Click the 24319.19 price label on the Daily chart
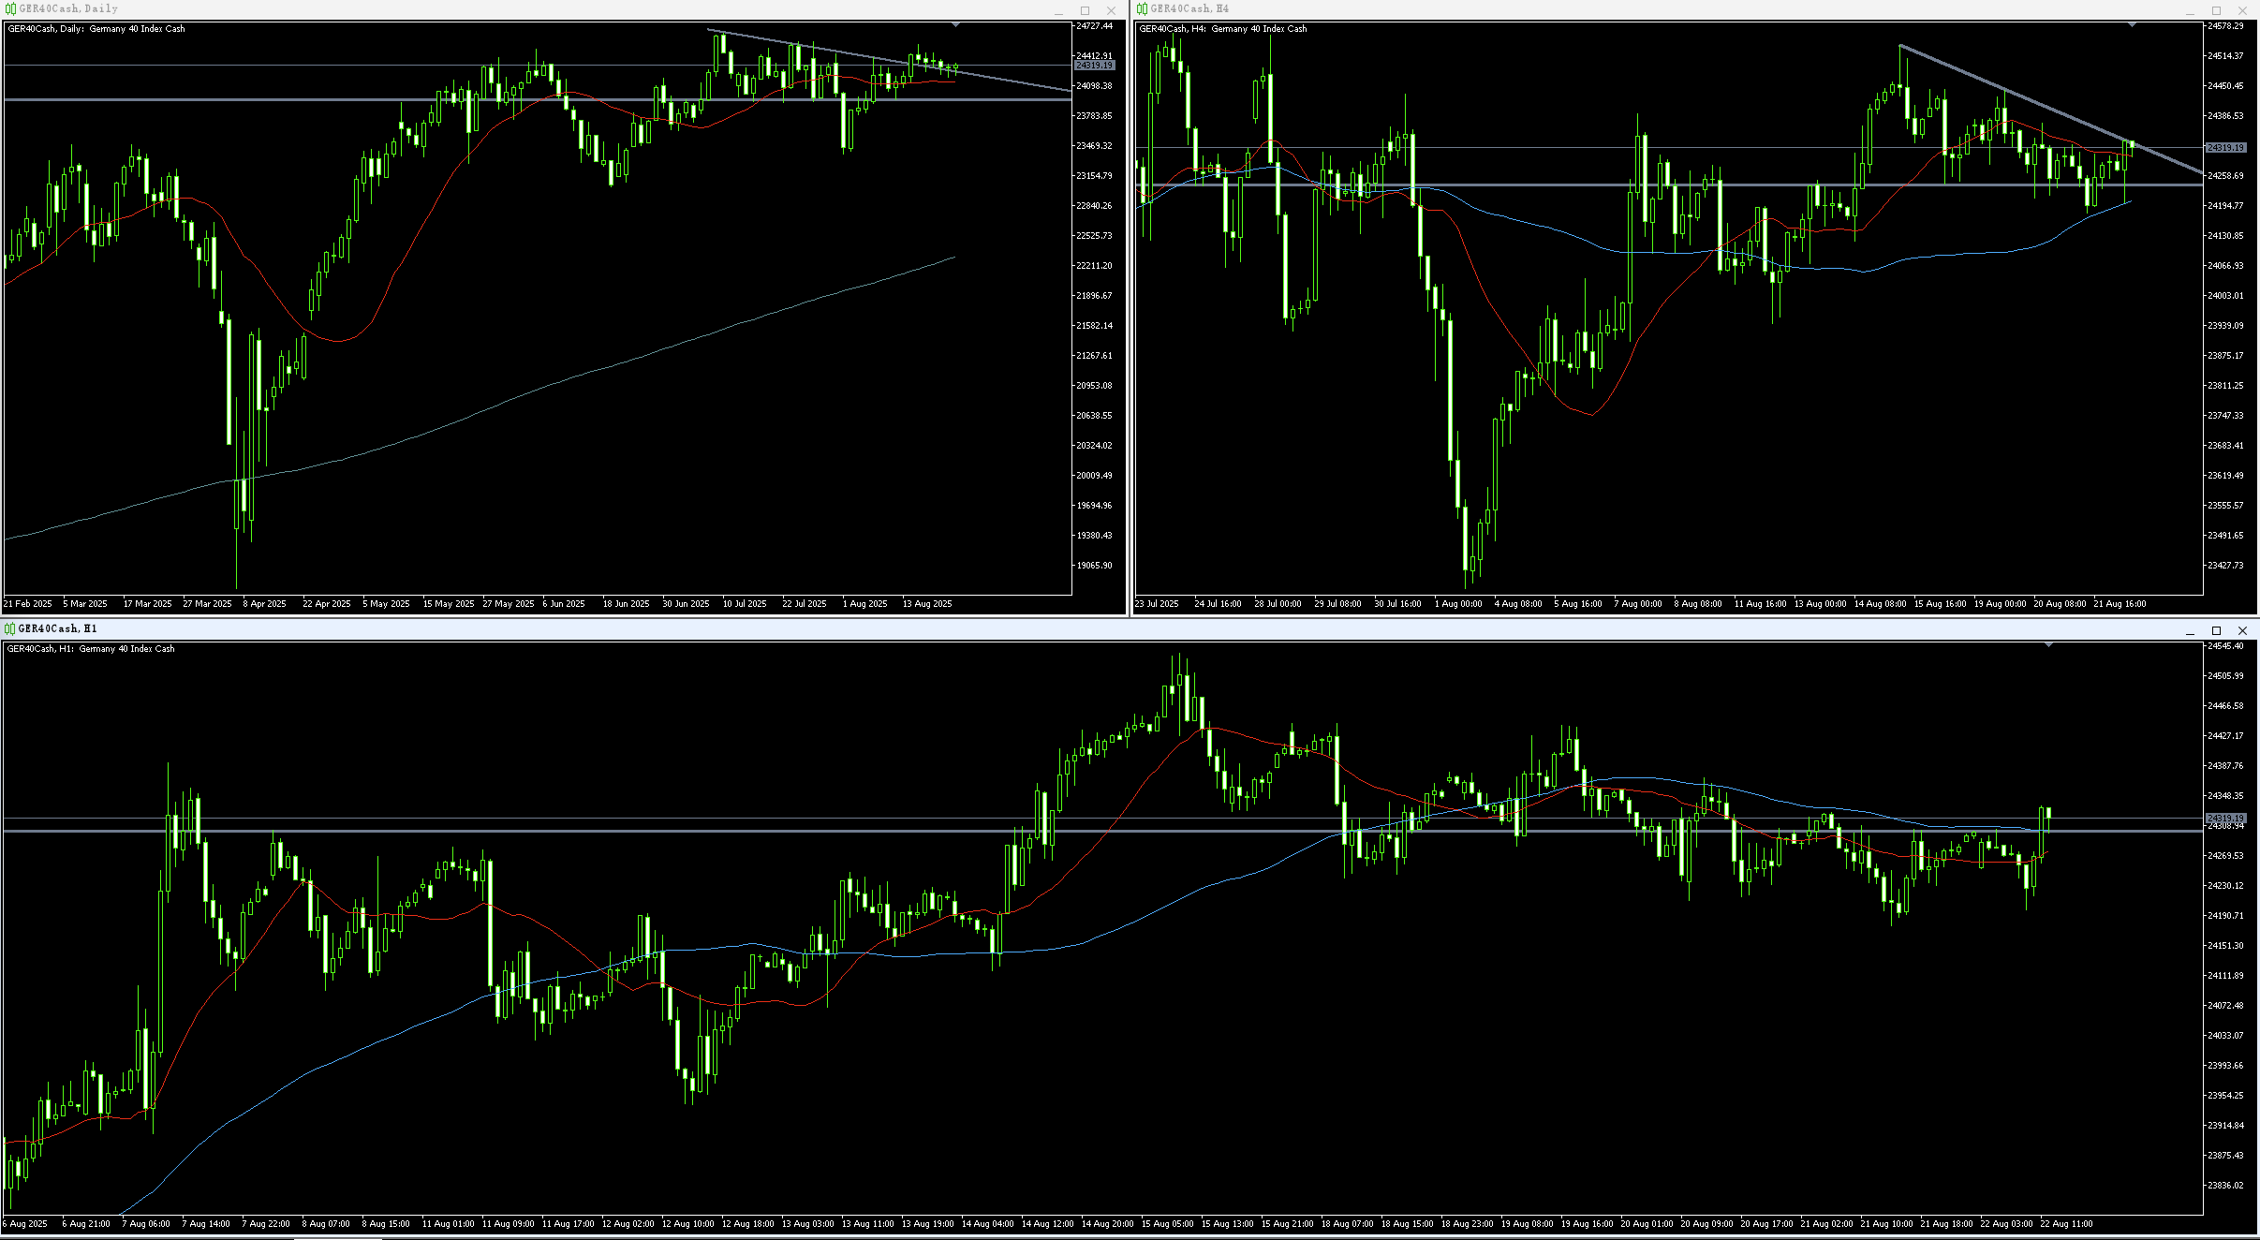 (x=1094, y=66)
